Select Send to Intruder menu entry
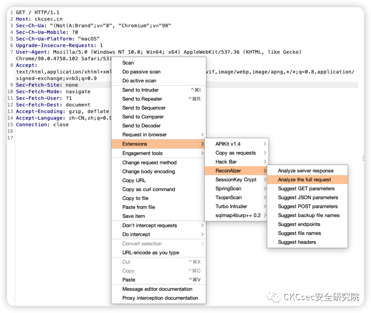Screen dimensions: 371x313 coord(141,90)
